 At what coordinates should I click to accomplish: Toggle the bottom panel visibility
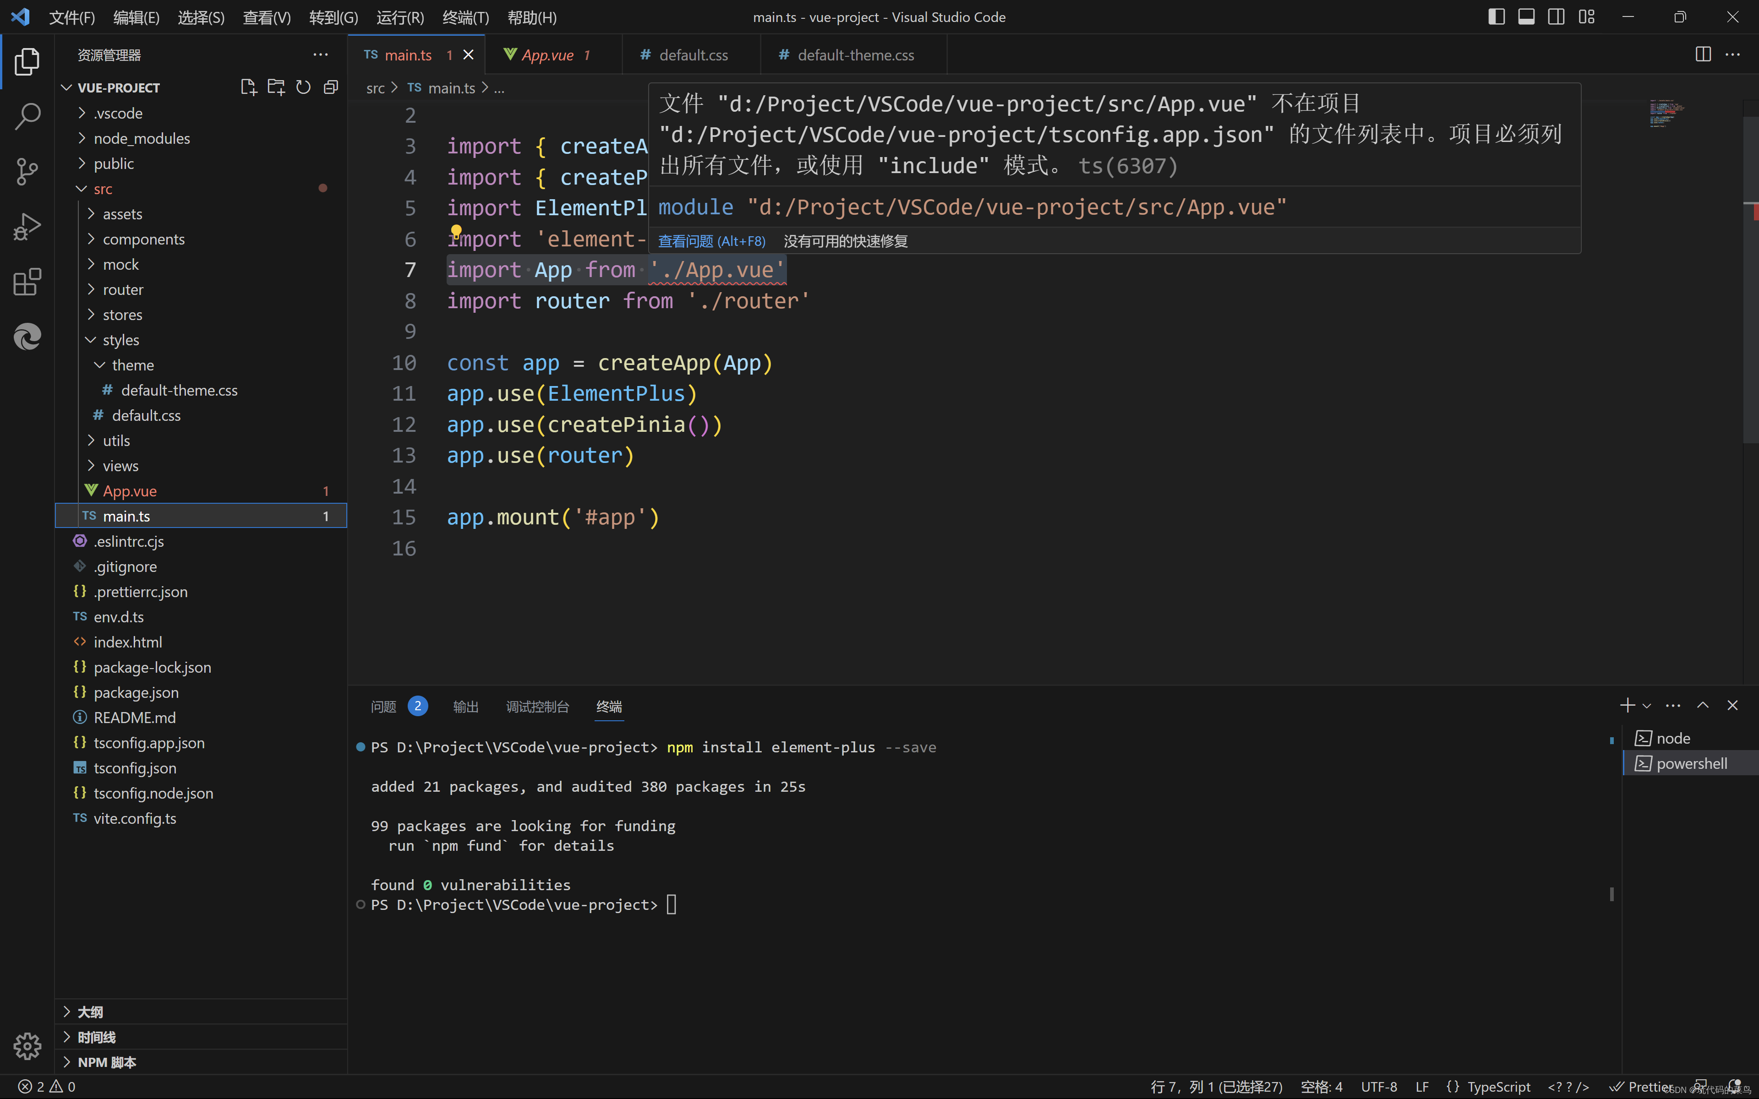point(1526,17)
